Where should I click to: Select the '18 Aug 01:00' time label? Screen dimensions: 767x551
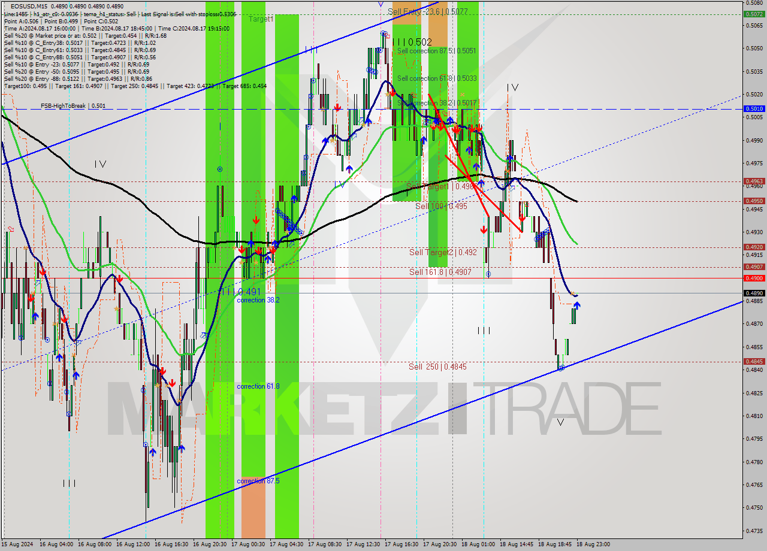click(478, 545)
